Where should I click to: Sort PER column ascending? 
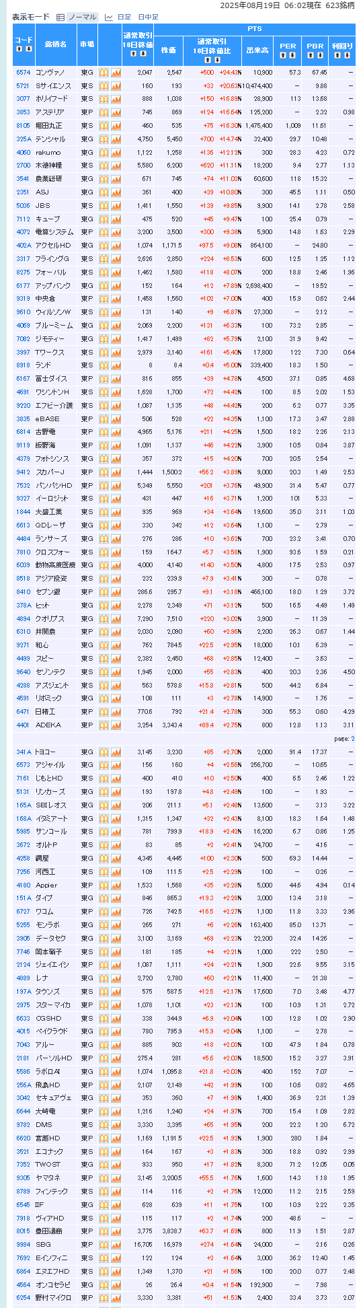tap(284, 54)
